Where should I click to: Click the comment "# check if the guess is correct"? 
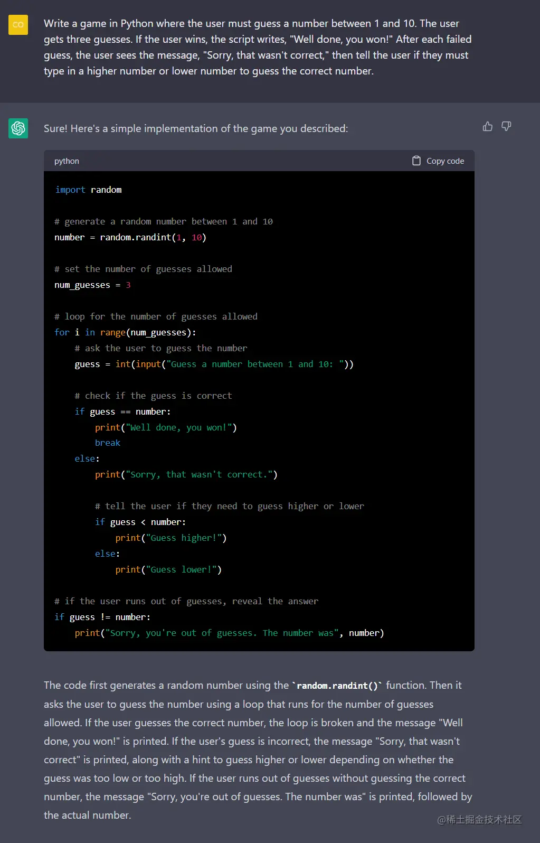click(x=153, y=396)
